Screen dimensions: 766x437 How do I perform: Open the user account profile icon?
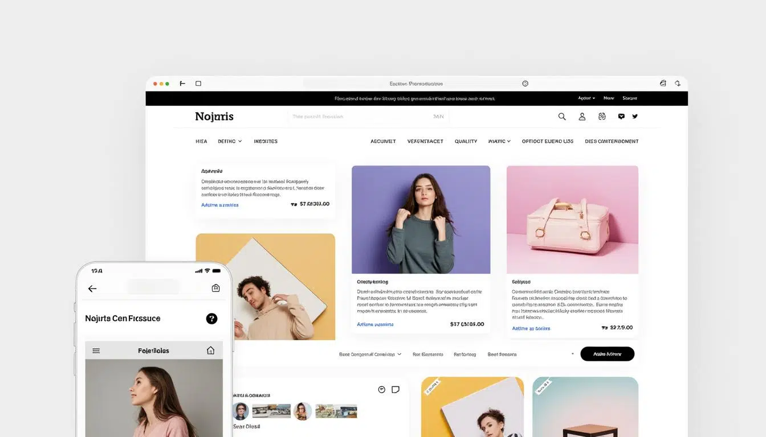582,117
